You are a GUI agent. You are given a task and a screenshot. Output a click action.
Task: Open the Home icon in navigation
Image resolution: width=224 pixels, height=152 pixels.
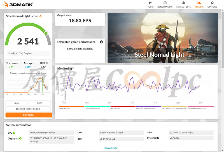click(150, 3)
